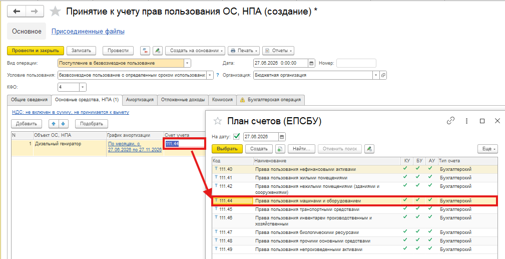Click the Подобрать button
505x259 pixels.
pos(92,124)
